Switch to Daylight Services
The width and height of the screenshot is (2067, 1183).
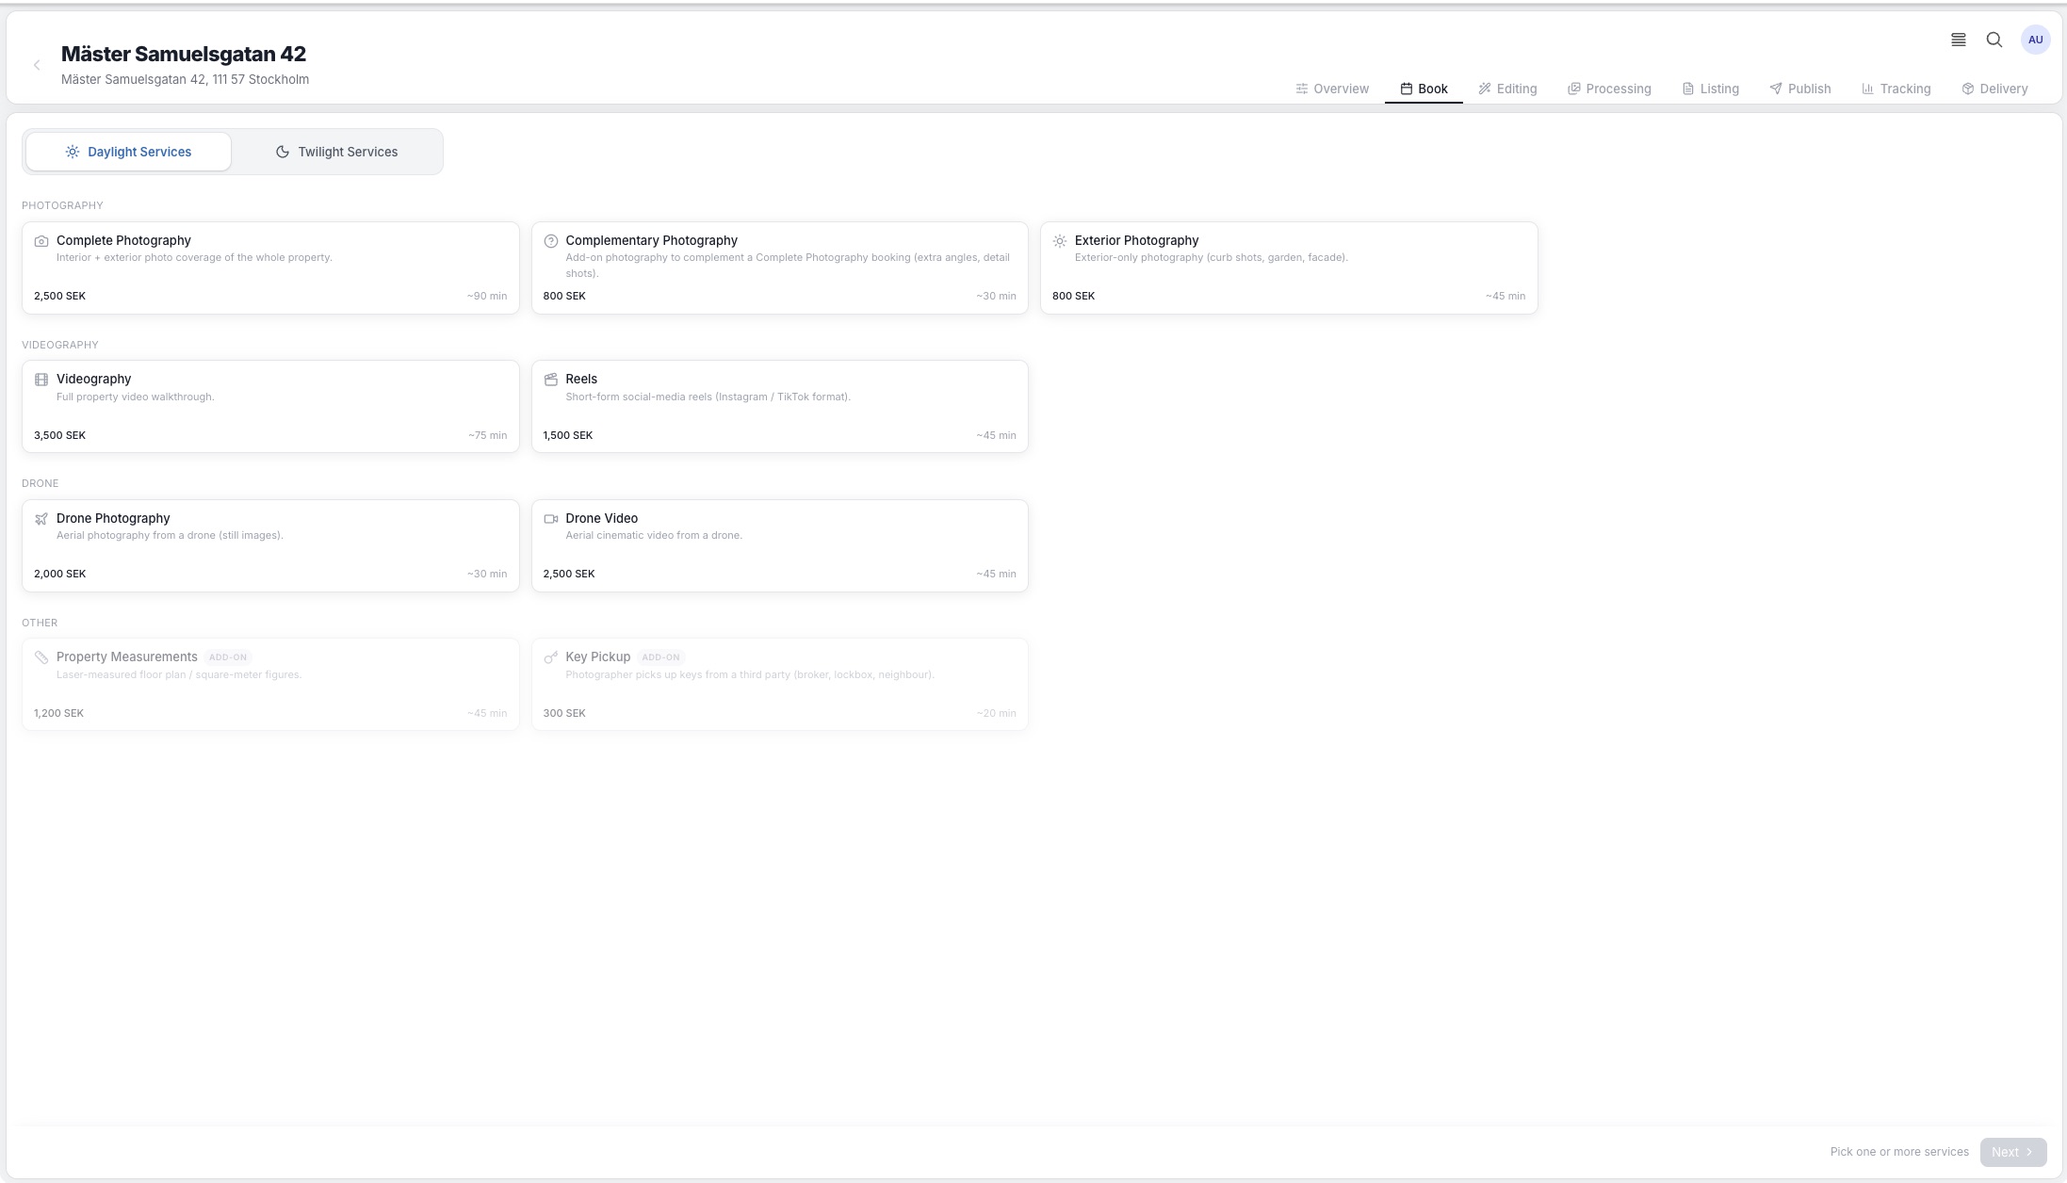click(x=128, y=152)
